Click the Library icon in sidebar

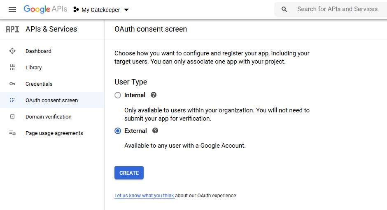click(x=12, y=68)
